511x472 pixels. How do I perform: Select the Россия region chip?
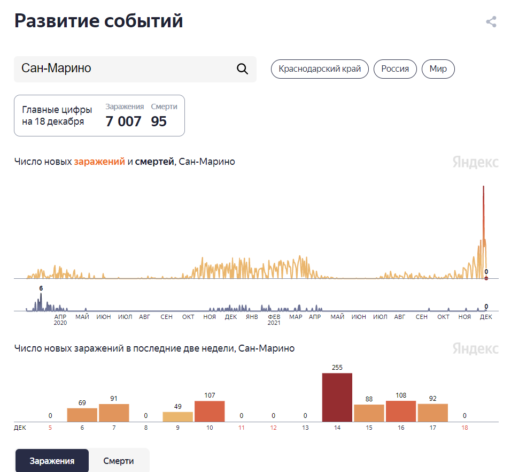tap(395, 69)
